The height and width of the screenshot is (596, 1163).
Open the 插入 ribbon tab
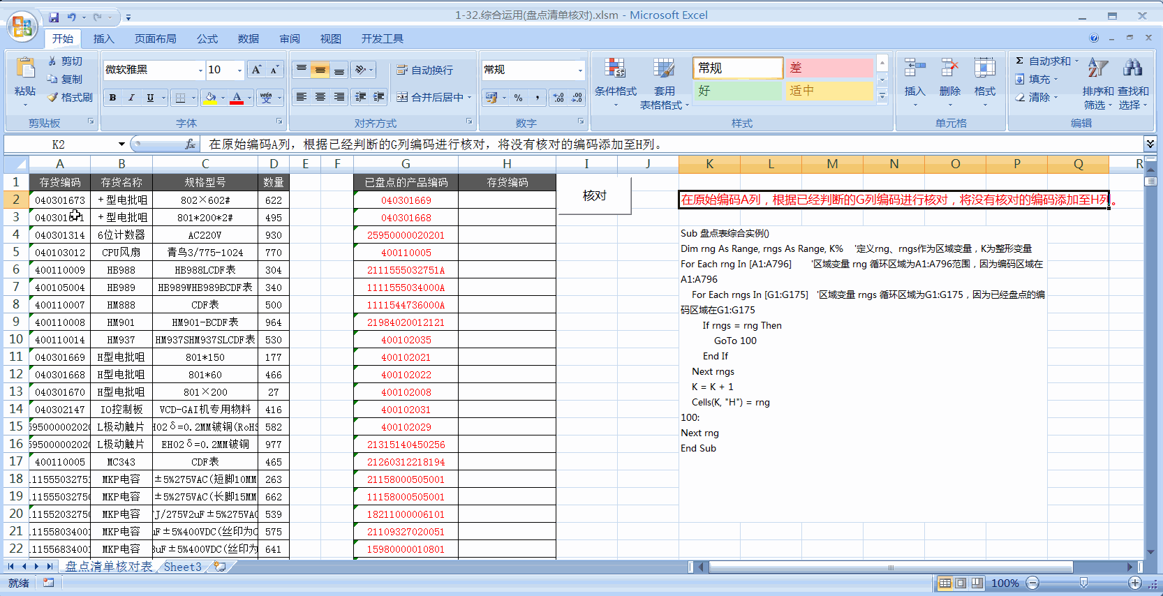[103, 39]
